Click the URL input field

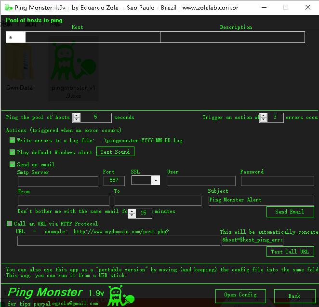[x=119, y=240]
